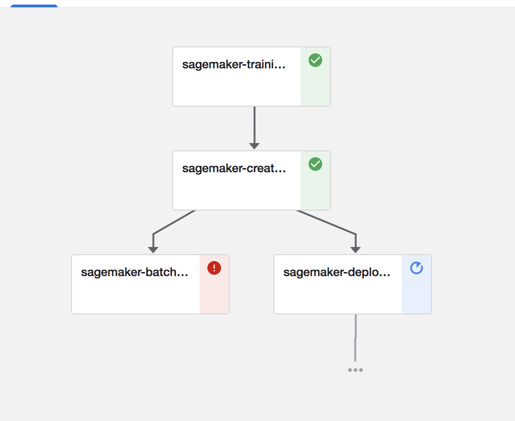Click the green success icon on sagemaker-training node
This screenshot has height=421, width=515.
tap(315, 60)
